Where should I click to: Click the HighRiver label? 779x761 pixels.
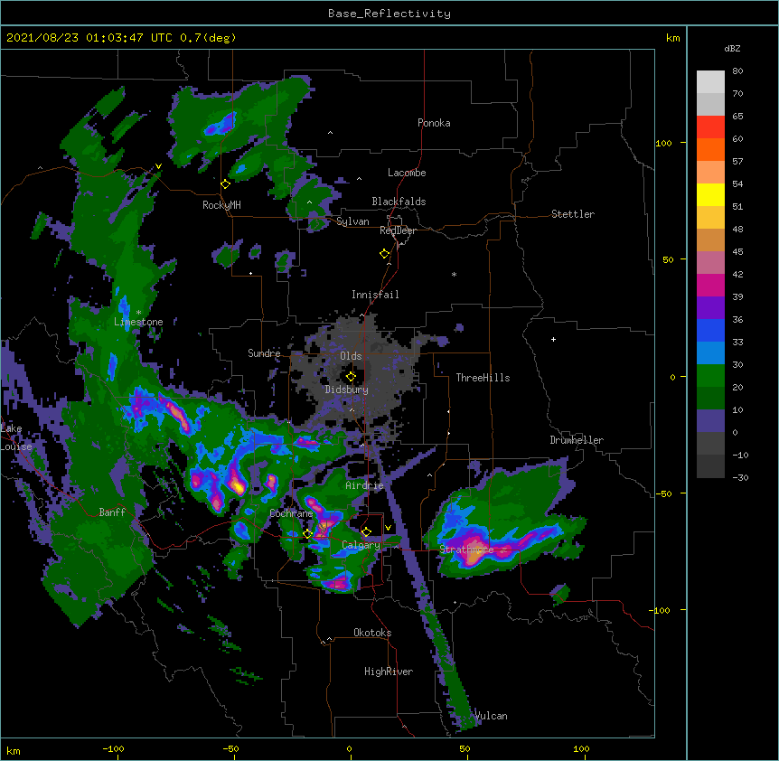pyautogui.click(x=389, y=672)
